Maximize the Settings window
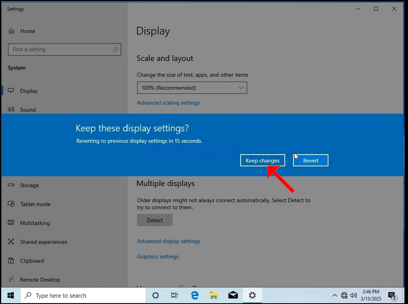The image size is (408, 304). coord(376,9)
